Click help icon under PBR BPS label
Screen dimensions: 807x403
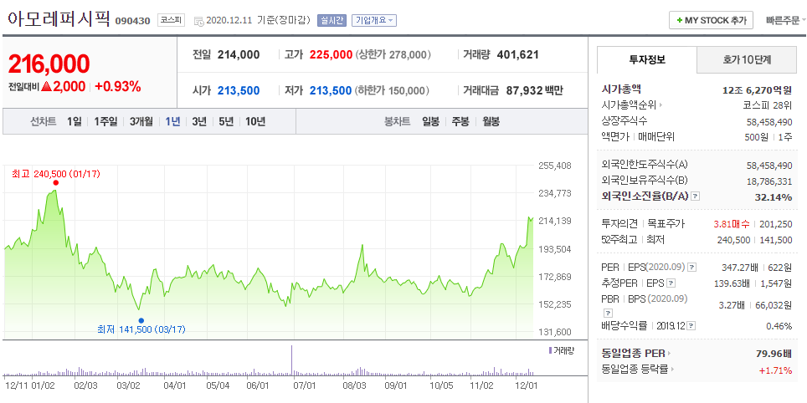(x=609, y=313)
